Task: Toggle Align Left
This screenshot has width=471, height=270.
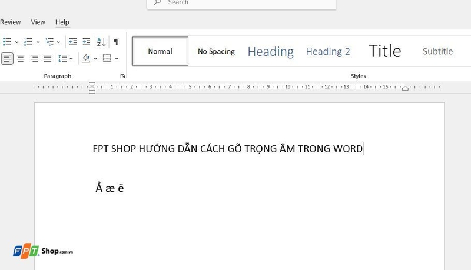Action: point(7,58)
